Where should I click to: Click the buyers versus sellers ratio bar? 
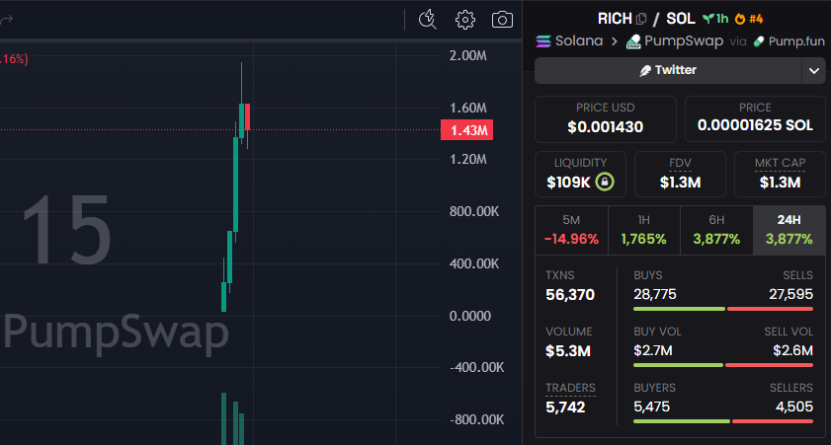723,421
